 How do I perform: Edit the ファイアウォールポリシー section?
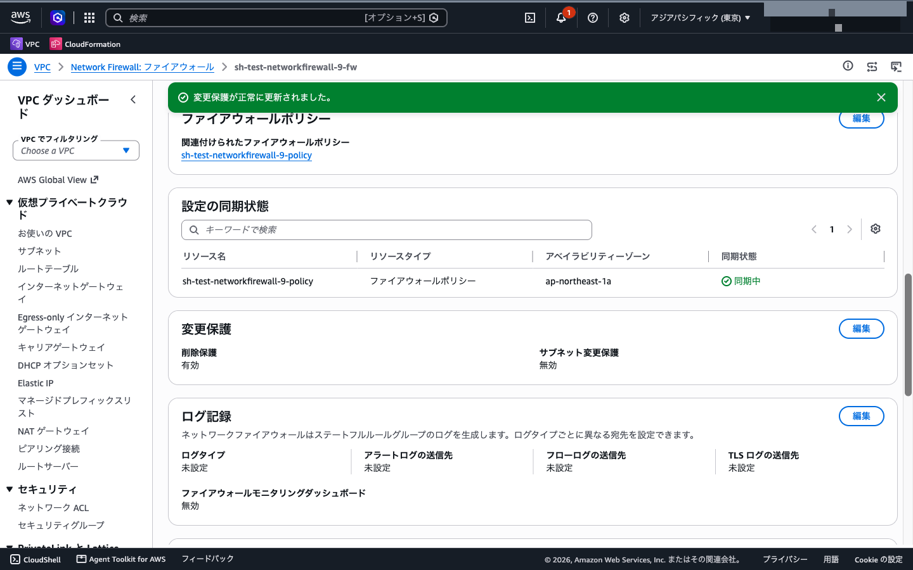[x=861, y=118]
